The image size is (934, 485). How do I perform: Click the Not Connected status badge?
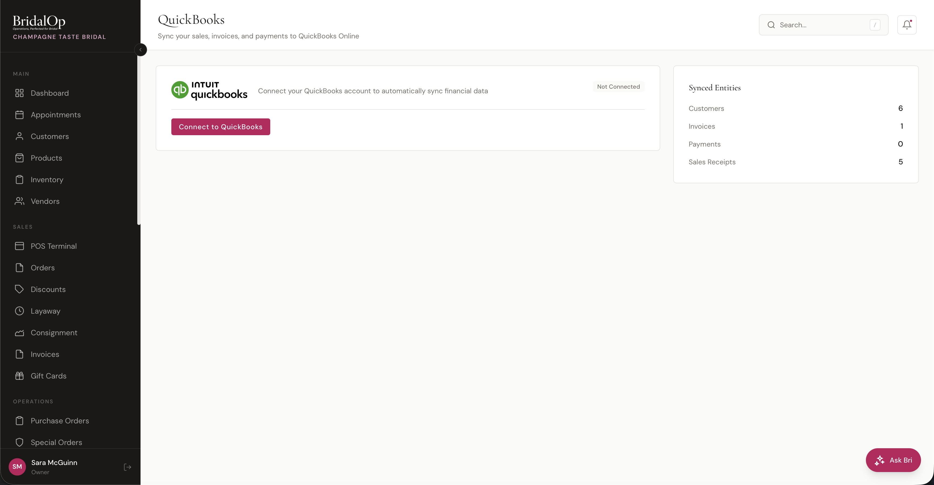618,87
